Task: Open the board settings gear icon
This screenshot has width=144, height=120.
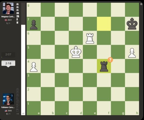Action: (x=141, y=4)
